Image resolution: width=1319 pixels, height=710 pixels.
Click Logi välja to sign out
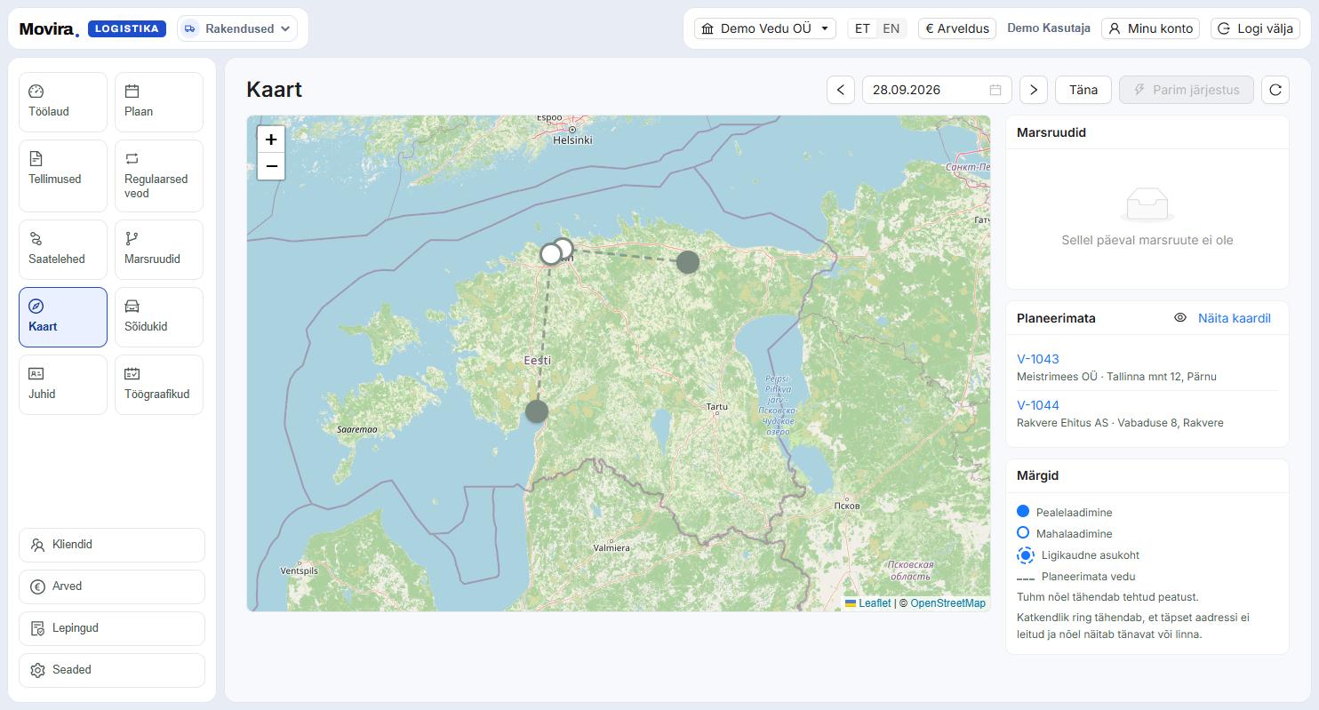1256,28
